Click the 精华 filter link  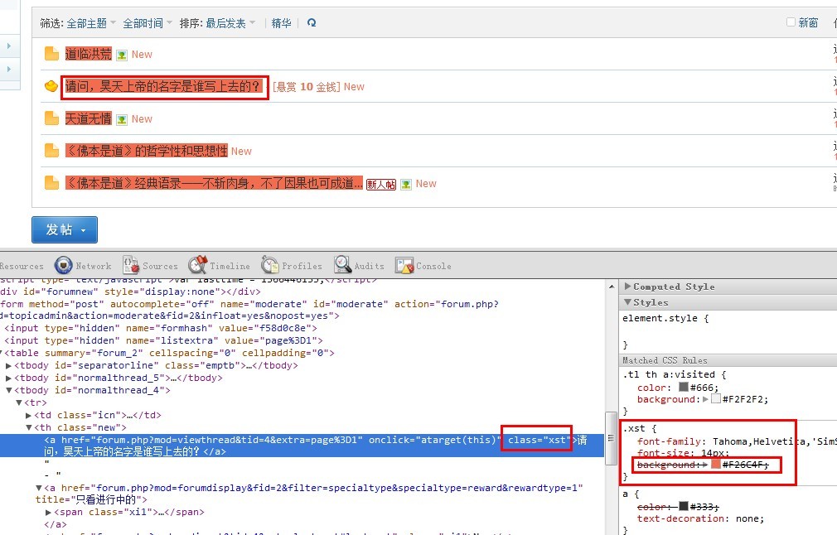coord(281,23)
